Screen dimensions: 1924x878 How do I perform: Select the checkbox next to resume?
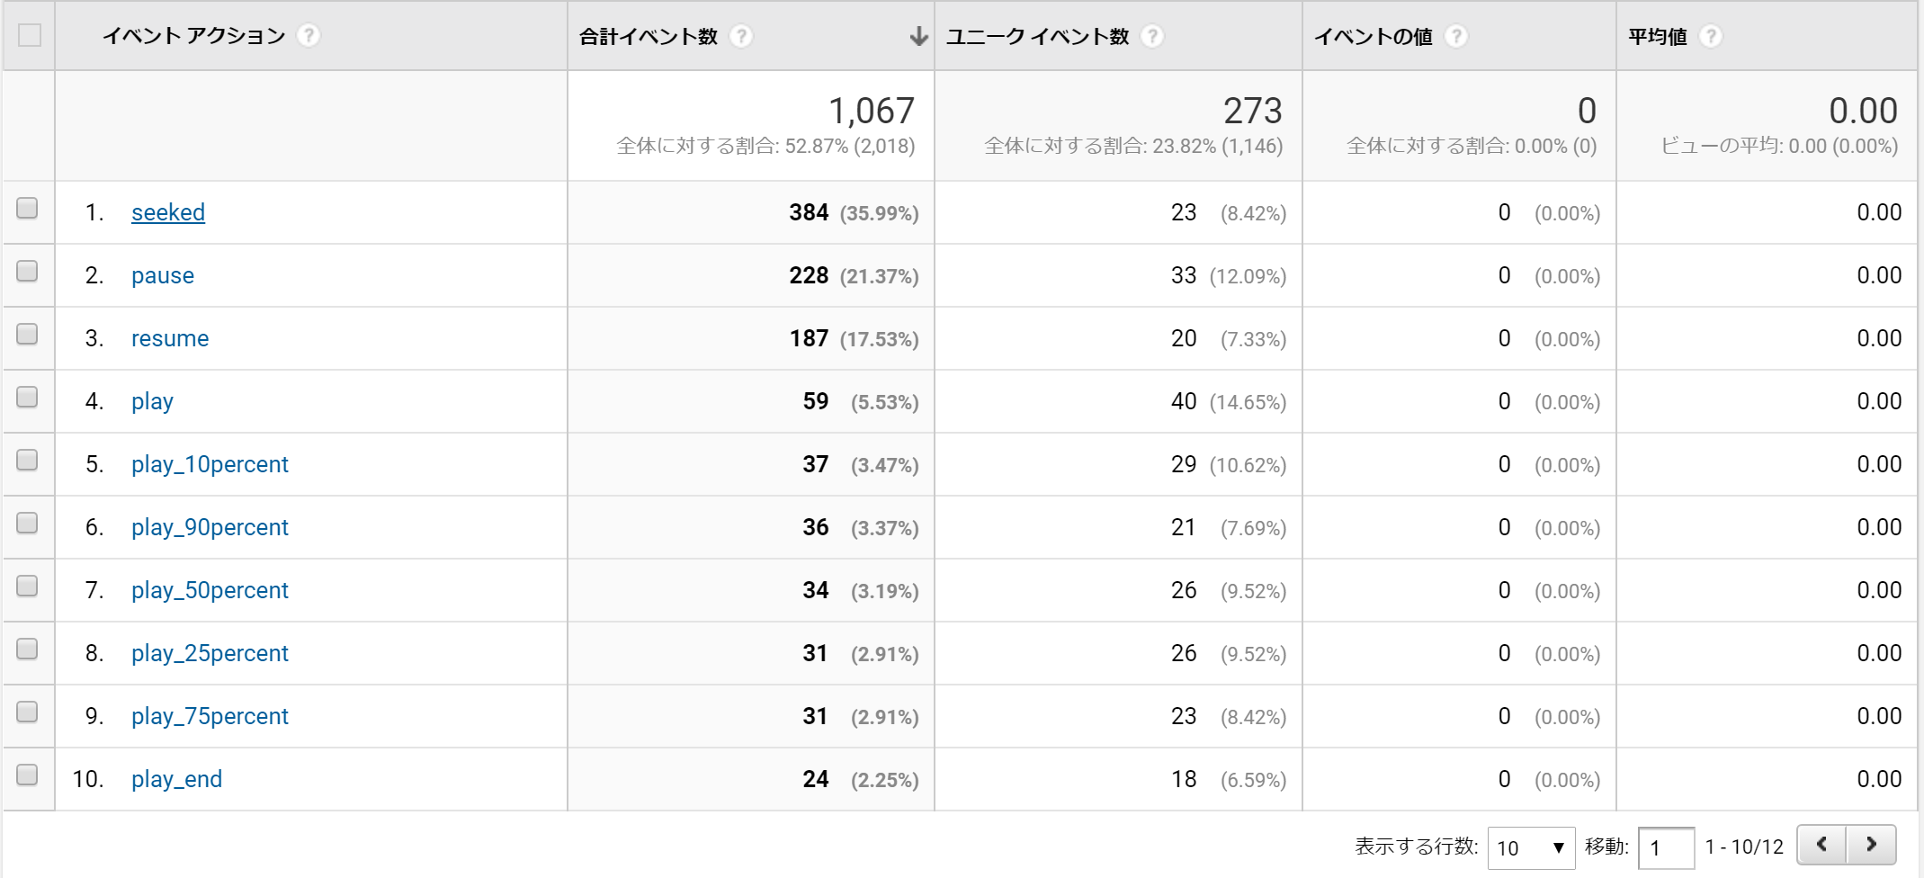[x=27, y=334]
